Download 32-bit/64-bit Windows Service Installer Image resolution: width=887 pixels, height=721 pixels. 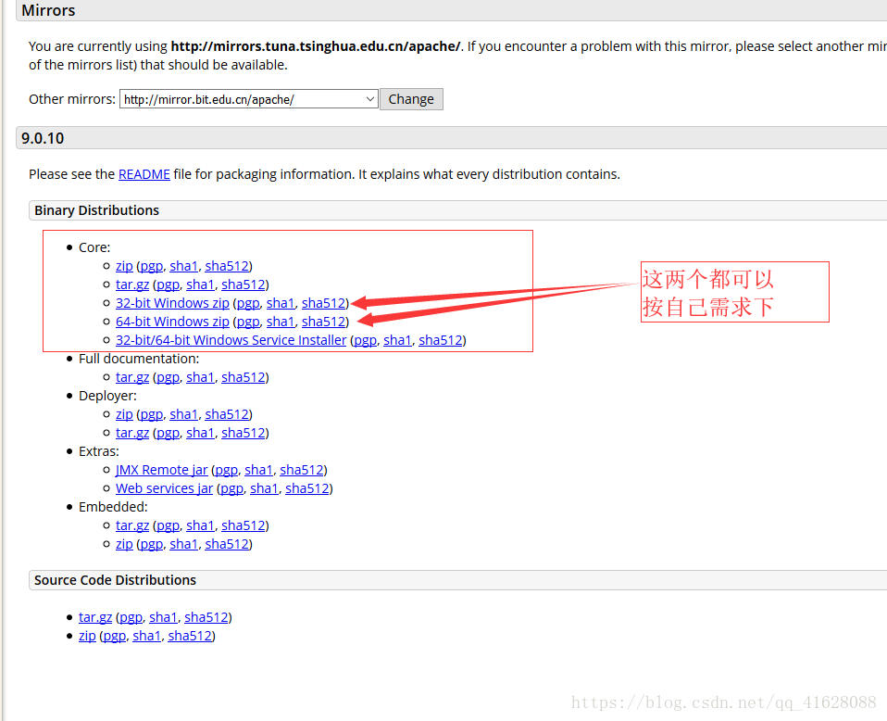point(231,340)
